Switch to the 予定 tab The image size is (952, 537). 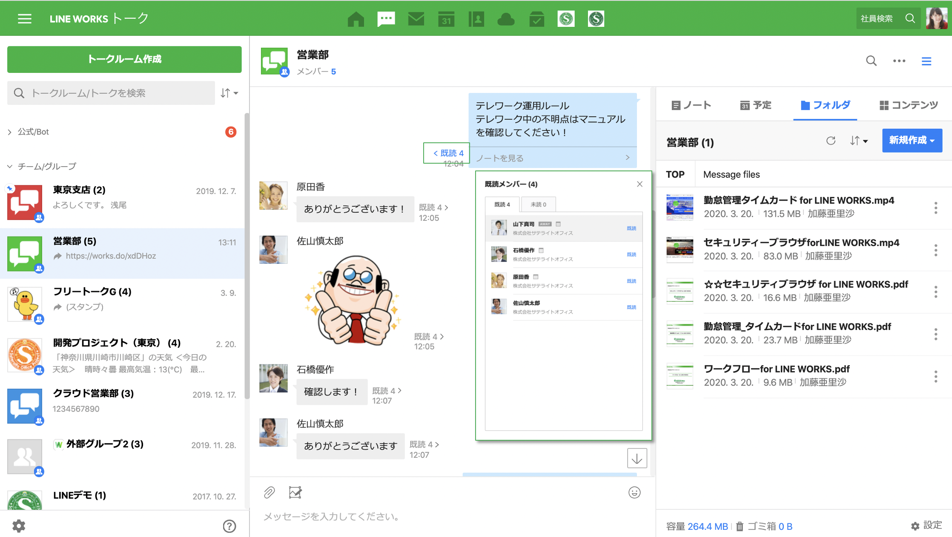tap(756, 105)
